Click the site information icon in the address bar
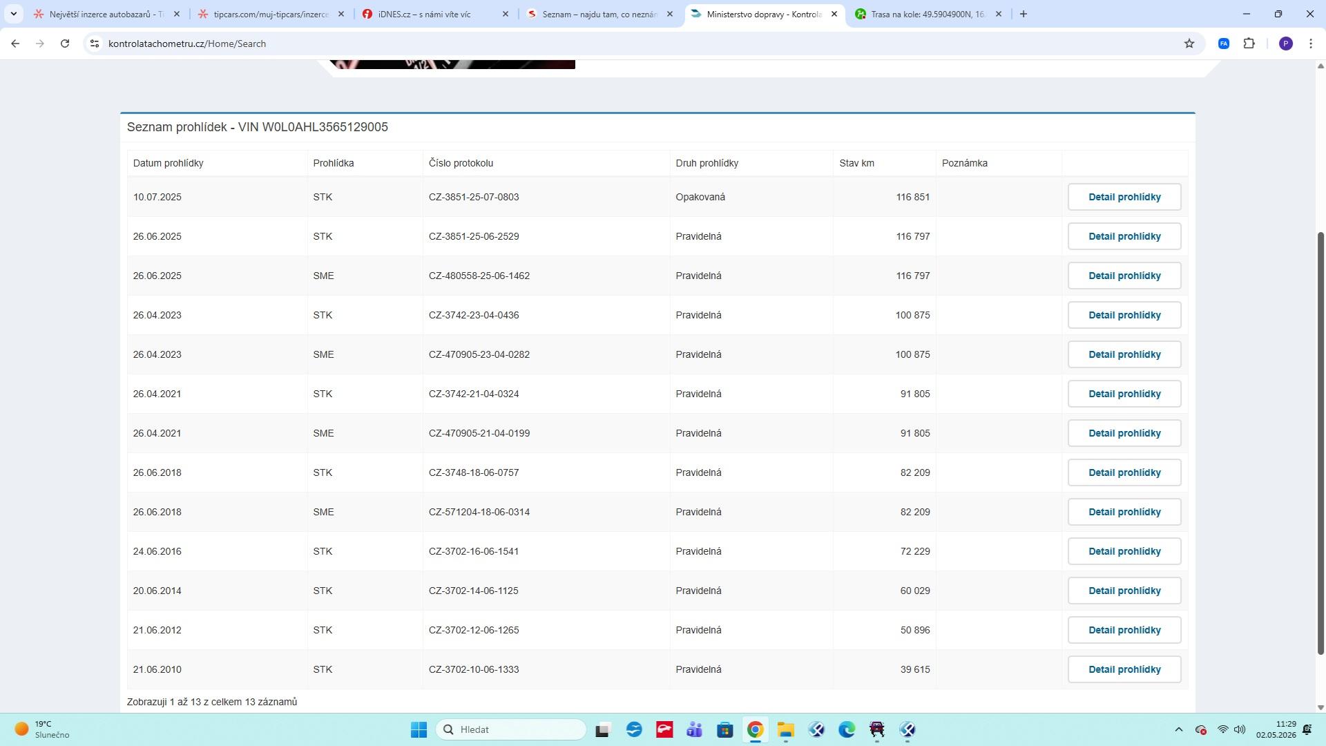 (95, 44)
